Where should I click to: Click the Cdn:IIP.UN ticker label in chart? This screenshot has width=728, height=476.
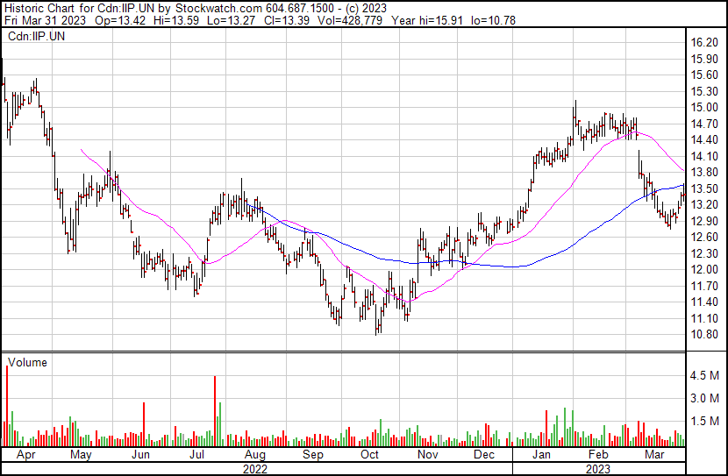[x=36, y=37]
